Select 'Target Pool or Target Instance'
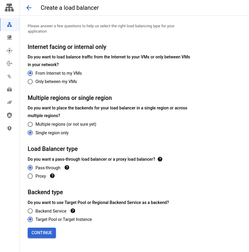Screen dimensions: 249x252 pyautogui.click(x=30, y=219)
